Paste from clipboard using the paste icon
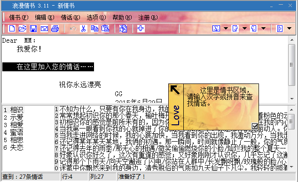Image resolution: width=298 pixels, height=182 pixels. point(105,29)
